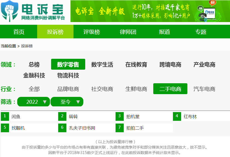Image resolution: width=230 pixels, height=157 pixels.
Task: Select the 数字零售 domain filter
Action: 68,64
